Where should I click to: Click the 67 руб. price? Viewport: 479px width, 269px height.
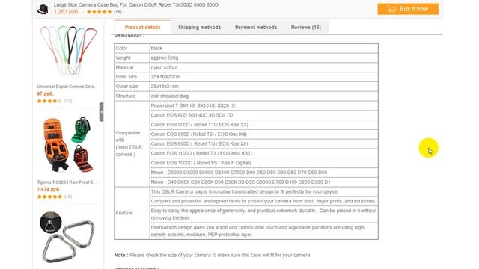tap(45, 93)
